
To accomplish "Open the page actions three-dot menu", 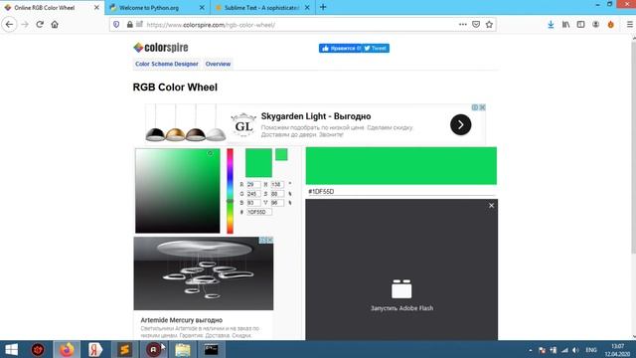I will tap(463, 24).
